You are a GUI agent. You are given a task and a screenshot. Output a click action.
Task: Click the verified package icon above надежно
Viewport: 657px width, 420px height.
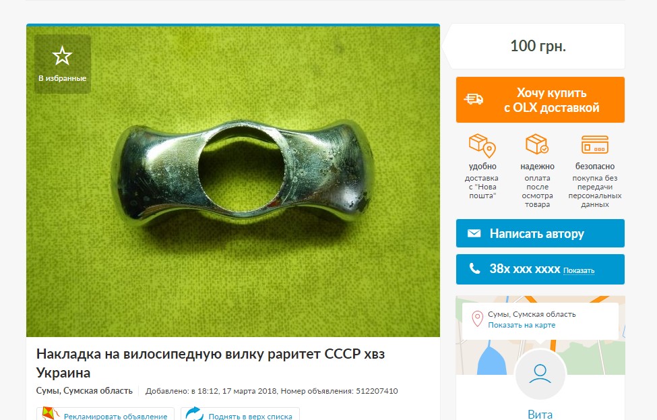tap(537, 144)
